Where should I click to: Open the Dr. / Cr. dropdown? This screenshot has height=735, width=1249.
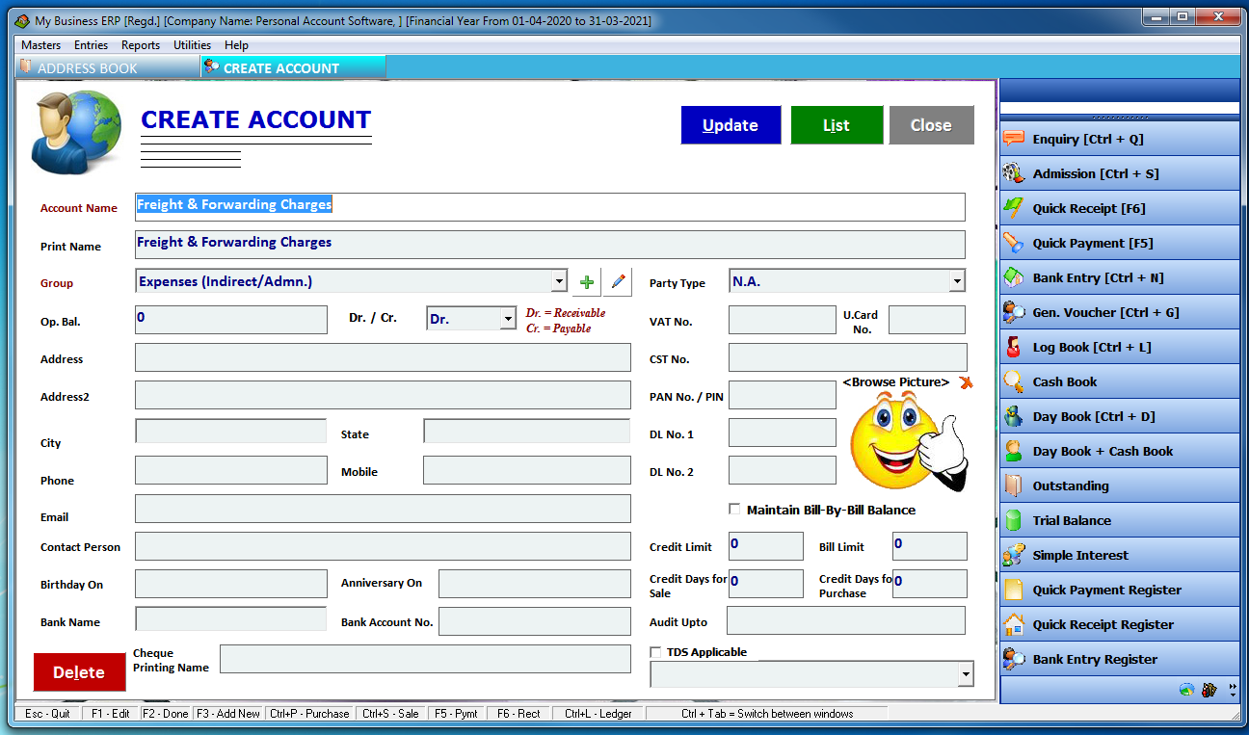point(506,317)
